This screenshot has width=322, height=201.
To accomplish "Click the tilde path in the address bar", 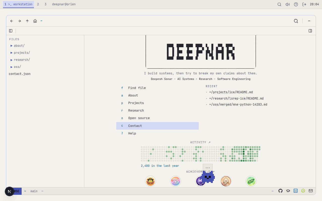I will (x=42, y=21).
